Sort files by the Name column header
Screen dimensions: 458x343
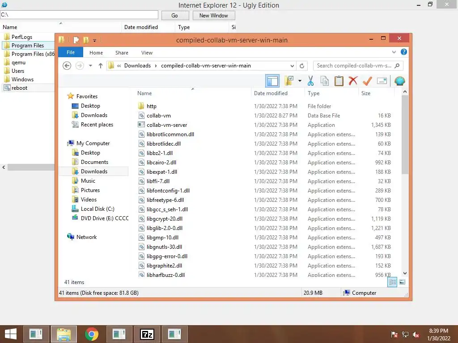144,93
